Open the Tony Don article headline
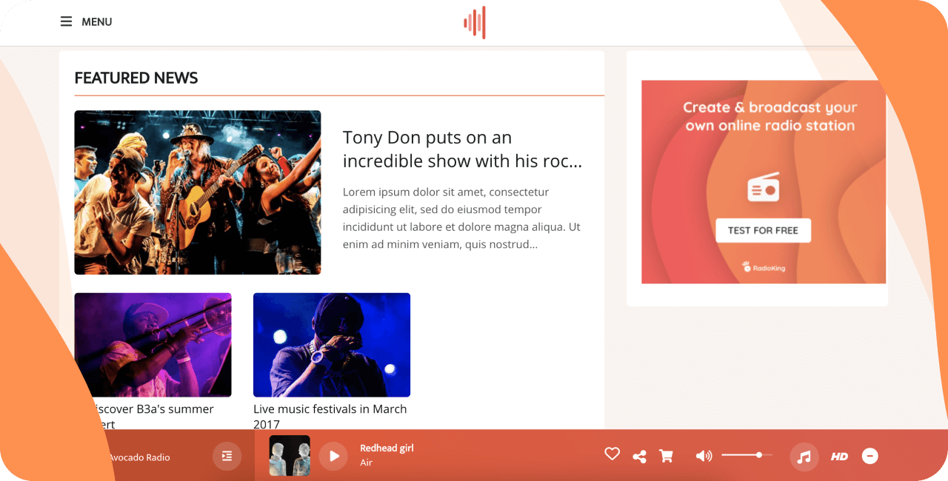 tap(462, 149)
